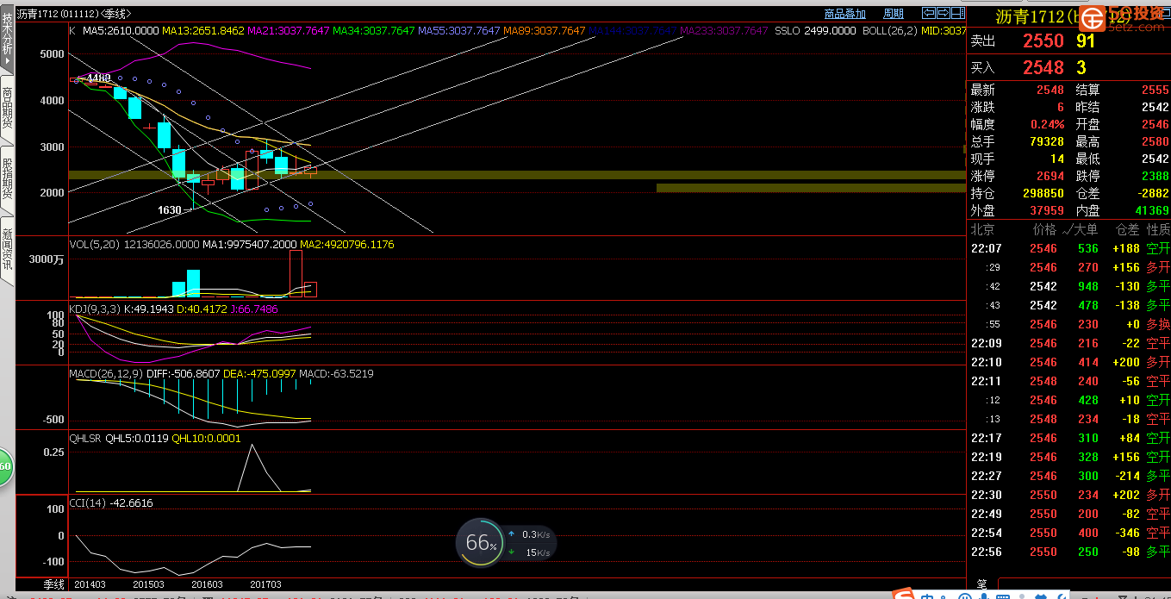Click the 持仓 value 298850
1171x599 pixels.
[1043, 193]
